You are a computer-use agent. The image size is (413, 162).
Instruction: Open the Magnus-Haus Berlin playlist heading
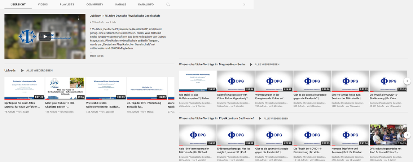[x=212, y=65]
